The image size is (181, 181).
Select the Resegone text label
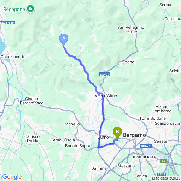pyautogui.click(x=14, y=10)
